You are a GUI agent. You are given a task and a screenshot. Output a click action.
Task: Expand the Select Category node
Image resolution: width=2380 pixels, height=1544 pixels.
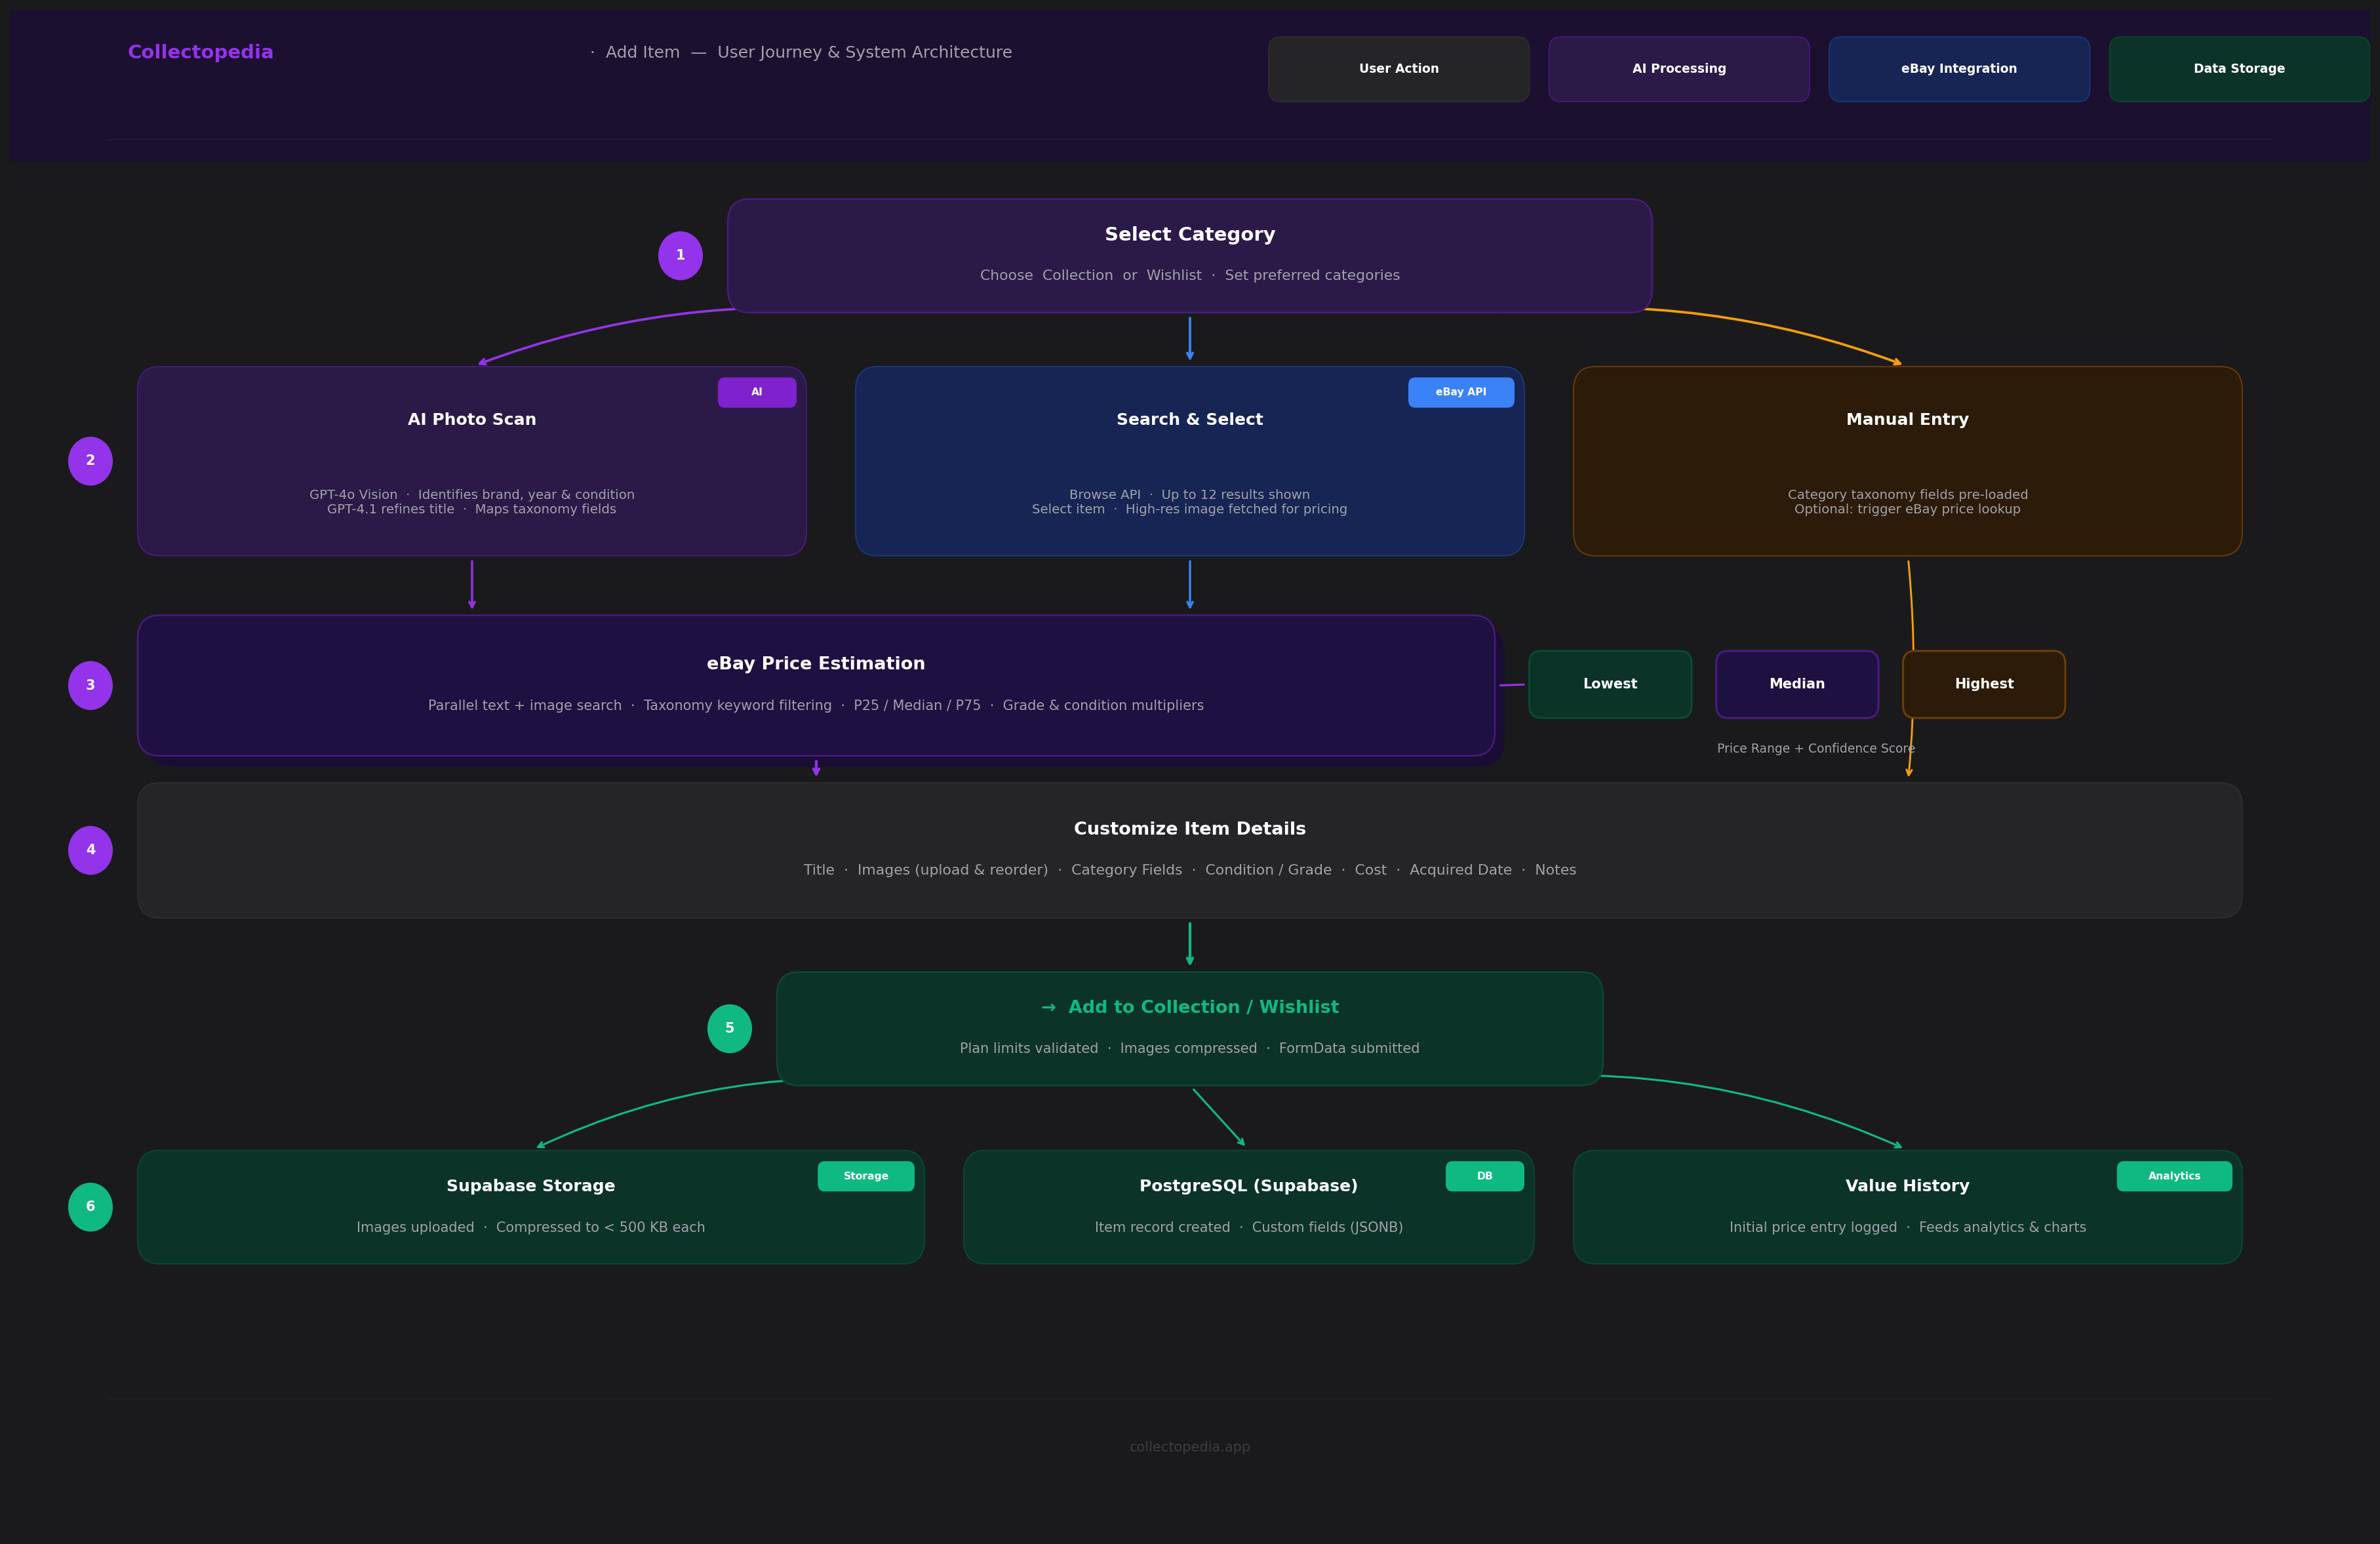point(1189,255)
